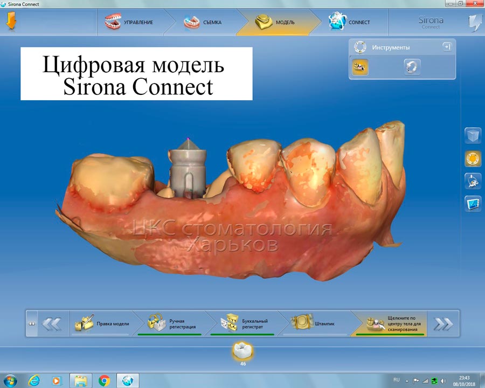Advance with the double right arrows
Screen dimensions: 485x388
(443, 324)
